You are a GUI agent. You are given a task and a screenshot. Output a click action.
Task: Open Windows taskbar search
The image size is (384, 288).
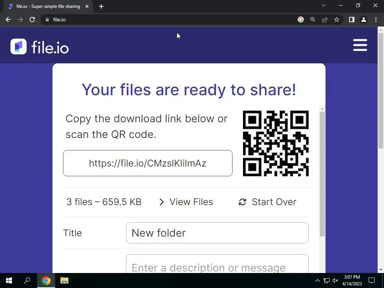coord(27,280)
